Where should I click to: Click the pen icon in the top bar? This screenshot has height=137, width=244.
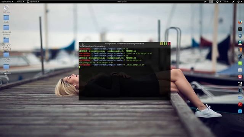click(233, 2)
